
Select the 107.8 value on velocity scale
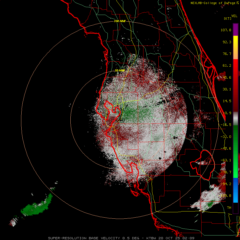tap(226, 30)
